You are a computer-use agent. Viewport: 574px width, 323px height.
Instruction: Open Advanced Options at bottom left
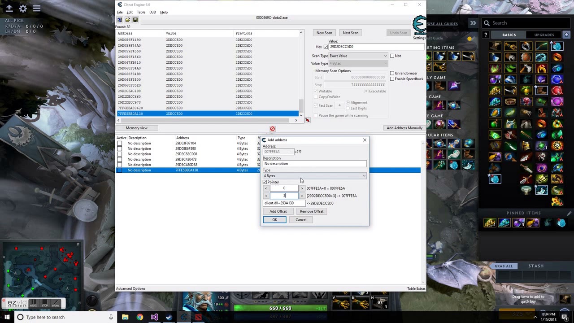130,289
